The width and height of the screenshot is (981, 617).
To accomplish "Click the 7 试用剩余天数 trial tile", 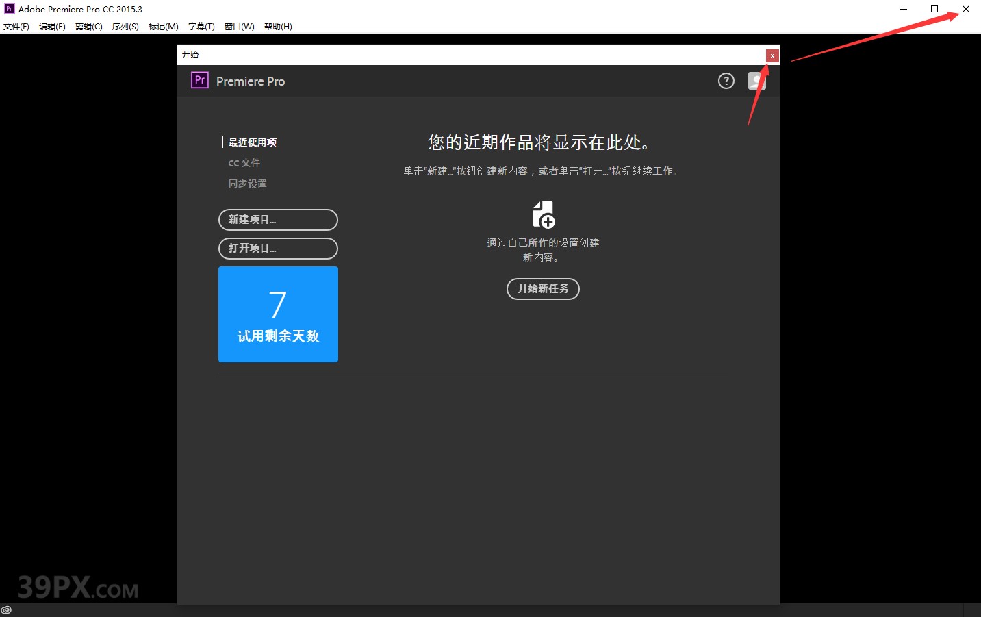I will (278, 314).
